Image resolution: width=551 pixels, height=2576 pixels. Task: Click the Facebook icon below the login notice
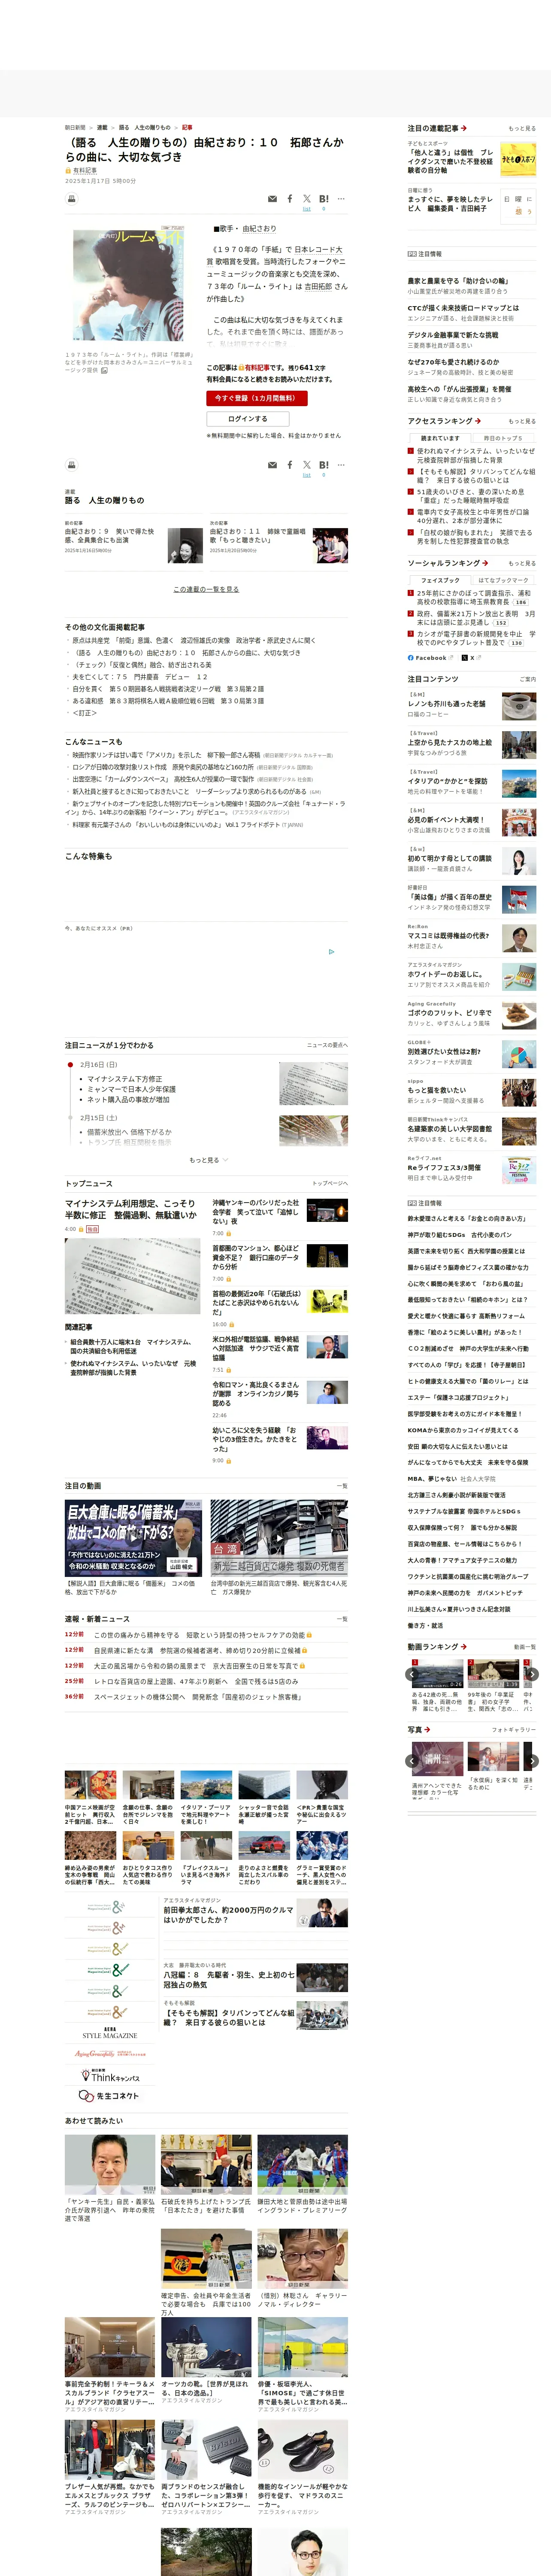(290, 465)
